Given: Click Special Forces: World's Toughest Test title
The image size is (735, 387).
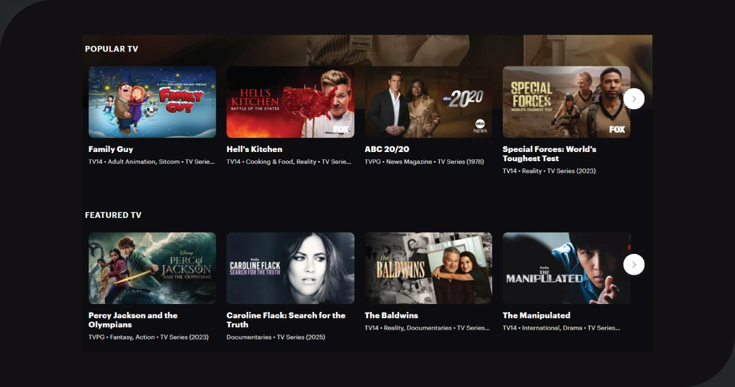Looking at the screenshot, I should click(x=548, y=153).
